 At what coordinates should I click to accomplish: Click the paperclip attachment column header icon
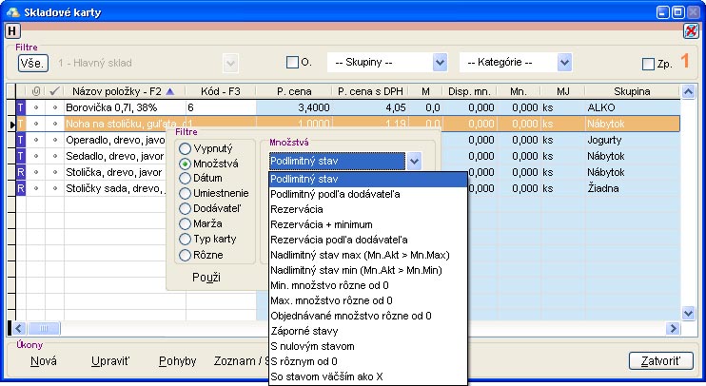[x=36, y=91]
